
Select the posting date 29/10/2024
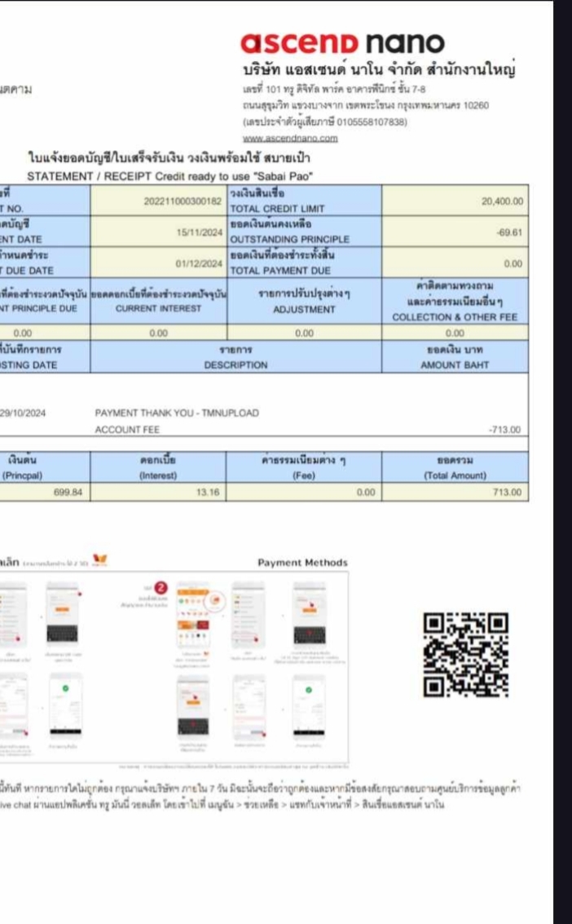click(x=22, y=413)
